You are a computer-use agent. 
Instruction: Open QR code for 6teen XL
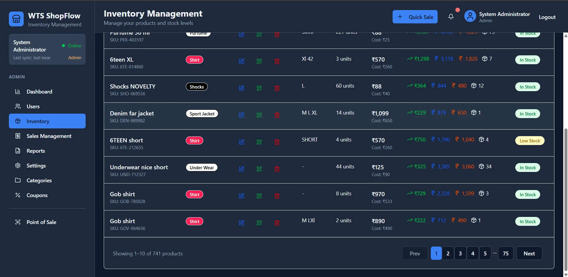coord(259,61)
